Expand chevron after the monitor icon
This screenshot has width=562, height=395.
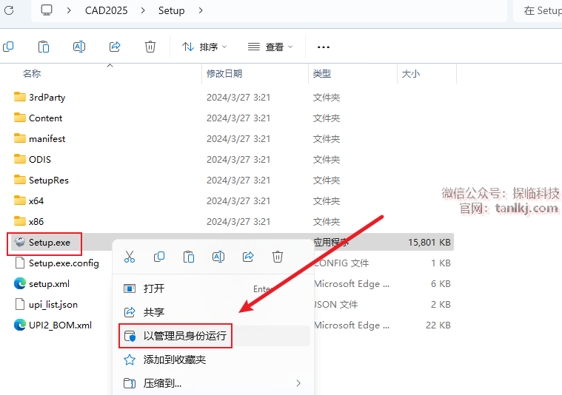(x=69, y=11)
